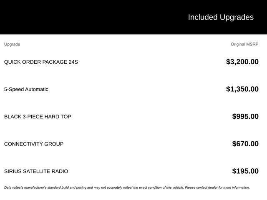This screenshot has height=200, width=267.
Task: Click the word 'GROUP' in Connectivity Group
Action: click(x=55, y=144)
